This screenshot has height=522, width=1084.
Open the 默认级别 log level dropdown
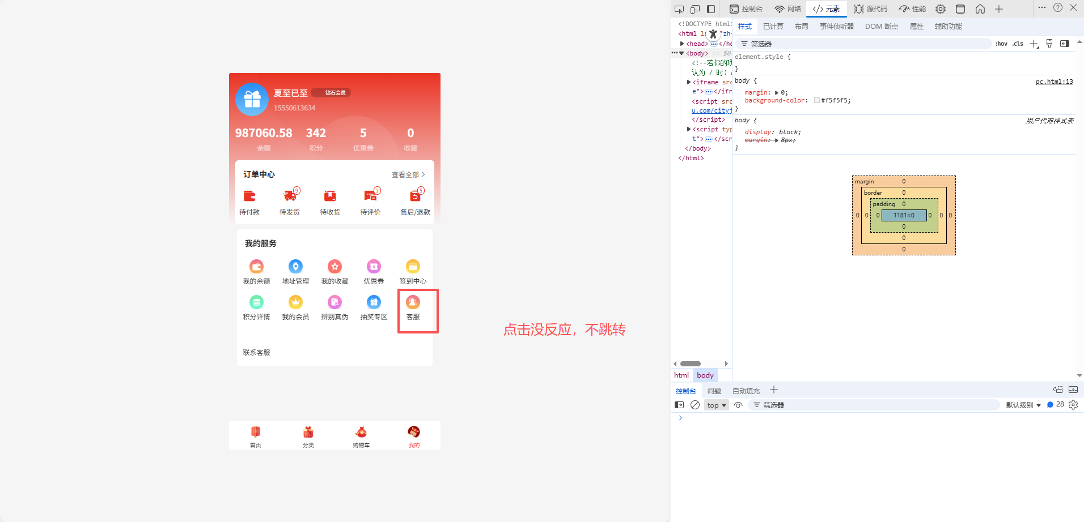click(1023, 405)
